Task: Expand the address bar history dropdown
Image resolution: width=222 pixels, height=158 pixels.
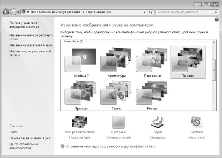Action: tap(144, 12)
